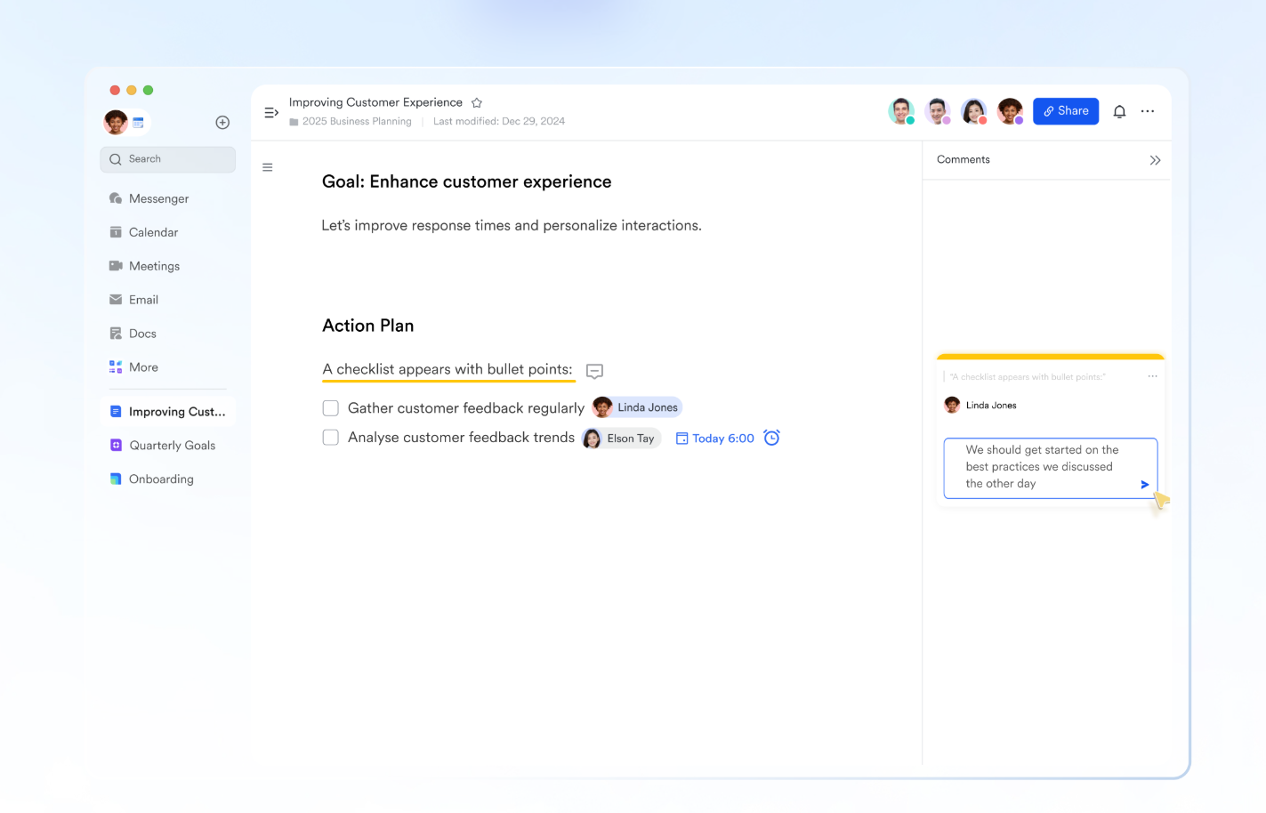Click the star icon to favorite document
Image resolution: width=1266 pixels, height=813 pixels.
click(477, 103)
